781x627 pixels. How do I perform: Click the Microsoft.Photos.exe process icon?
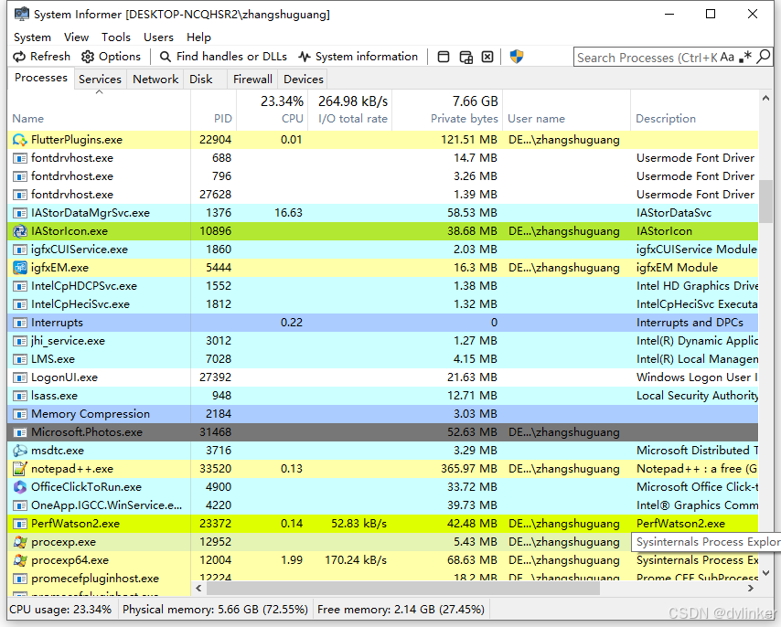tap(20, 432)
